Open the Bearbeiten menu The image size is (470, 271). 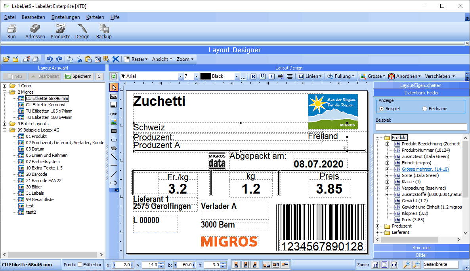[x=33, y=17]
